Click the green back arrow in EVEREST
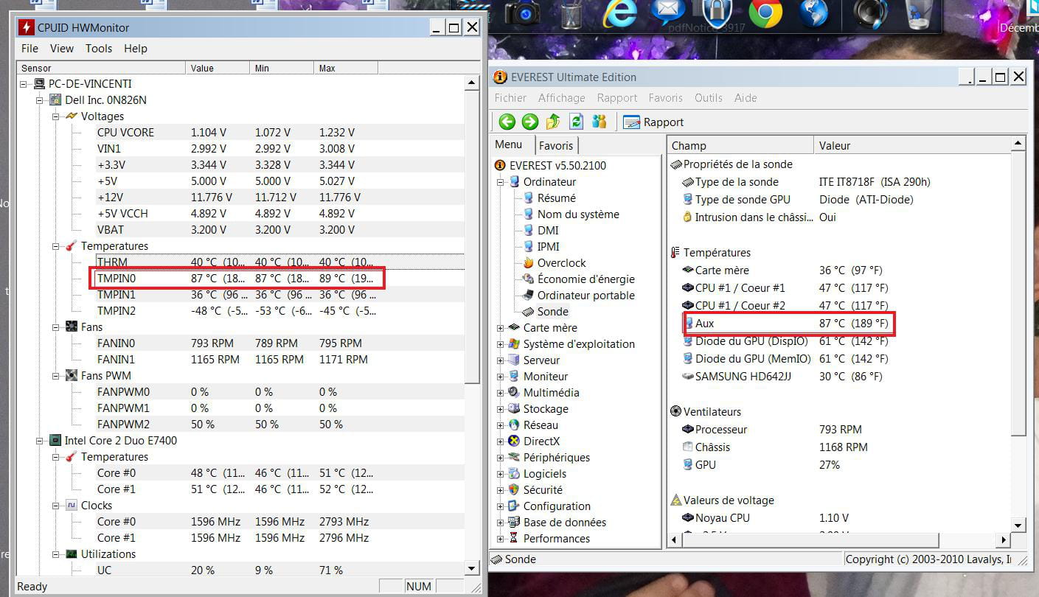This screenshot has width=1039, height=597. pyautogui.click(x=507, y=122)
